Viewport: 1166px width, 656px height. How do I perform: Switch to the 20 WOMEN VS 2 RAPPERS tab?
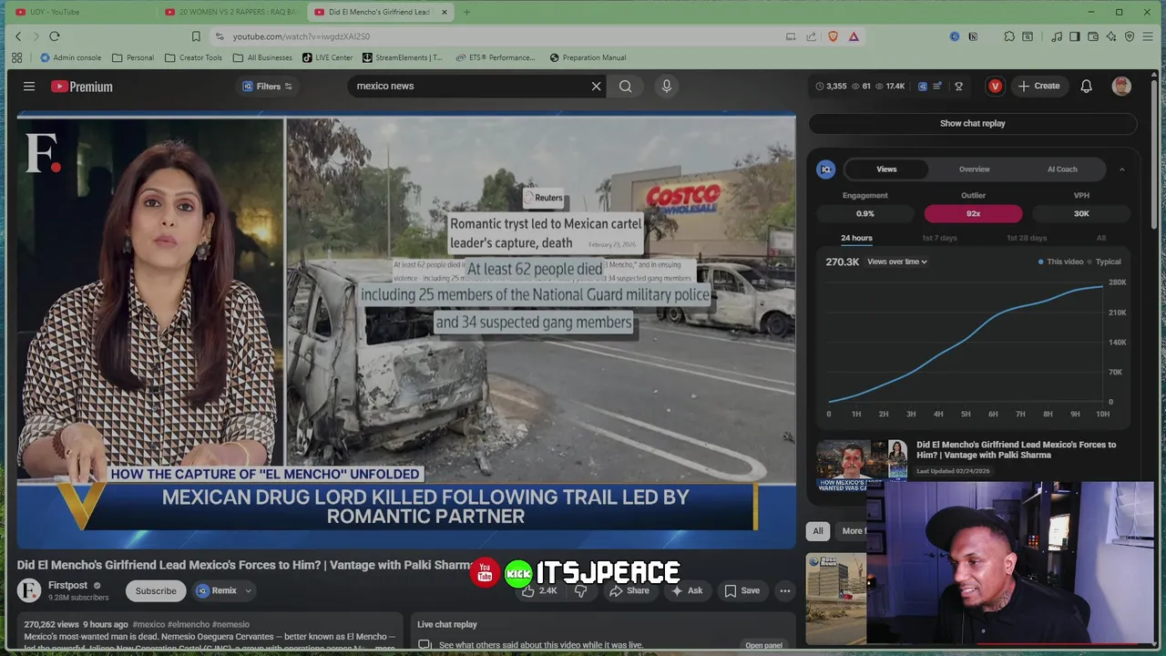pos(230,12)
